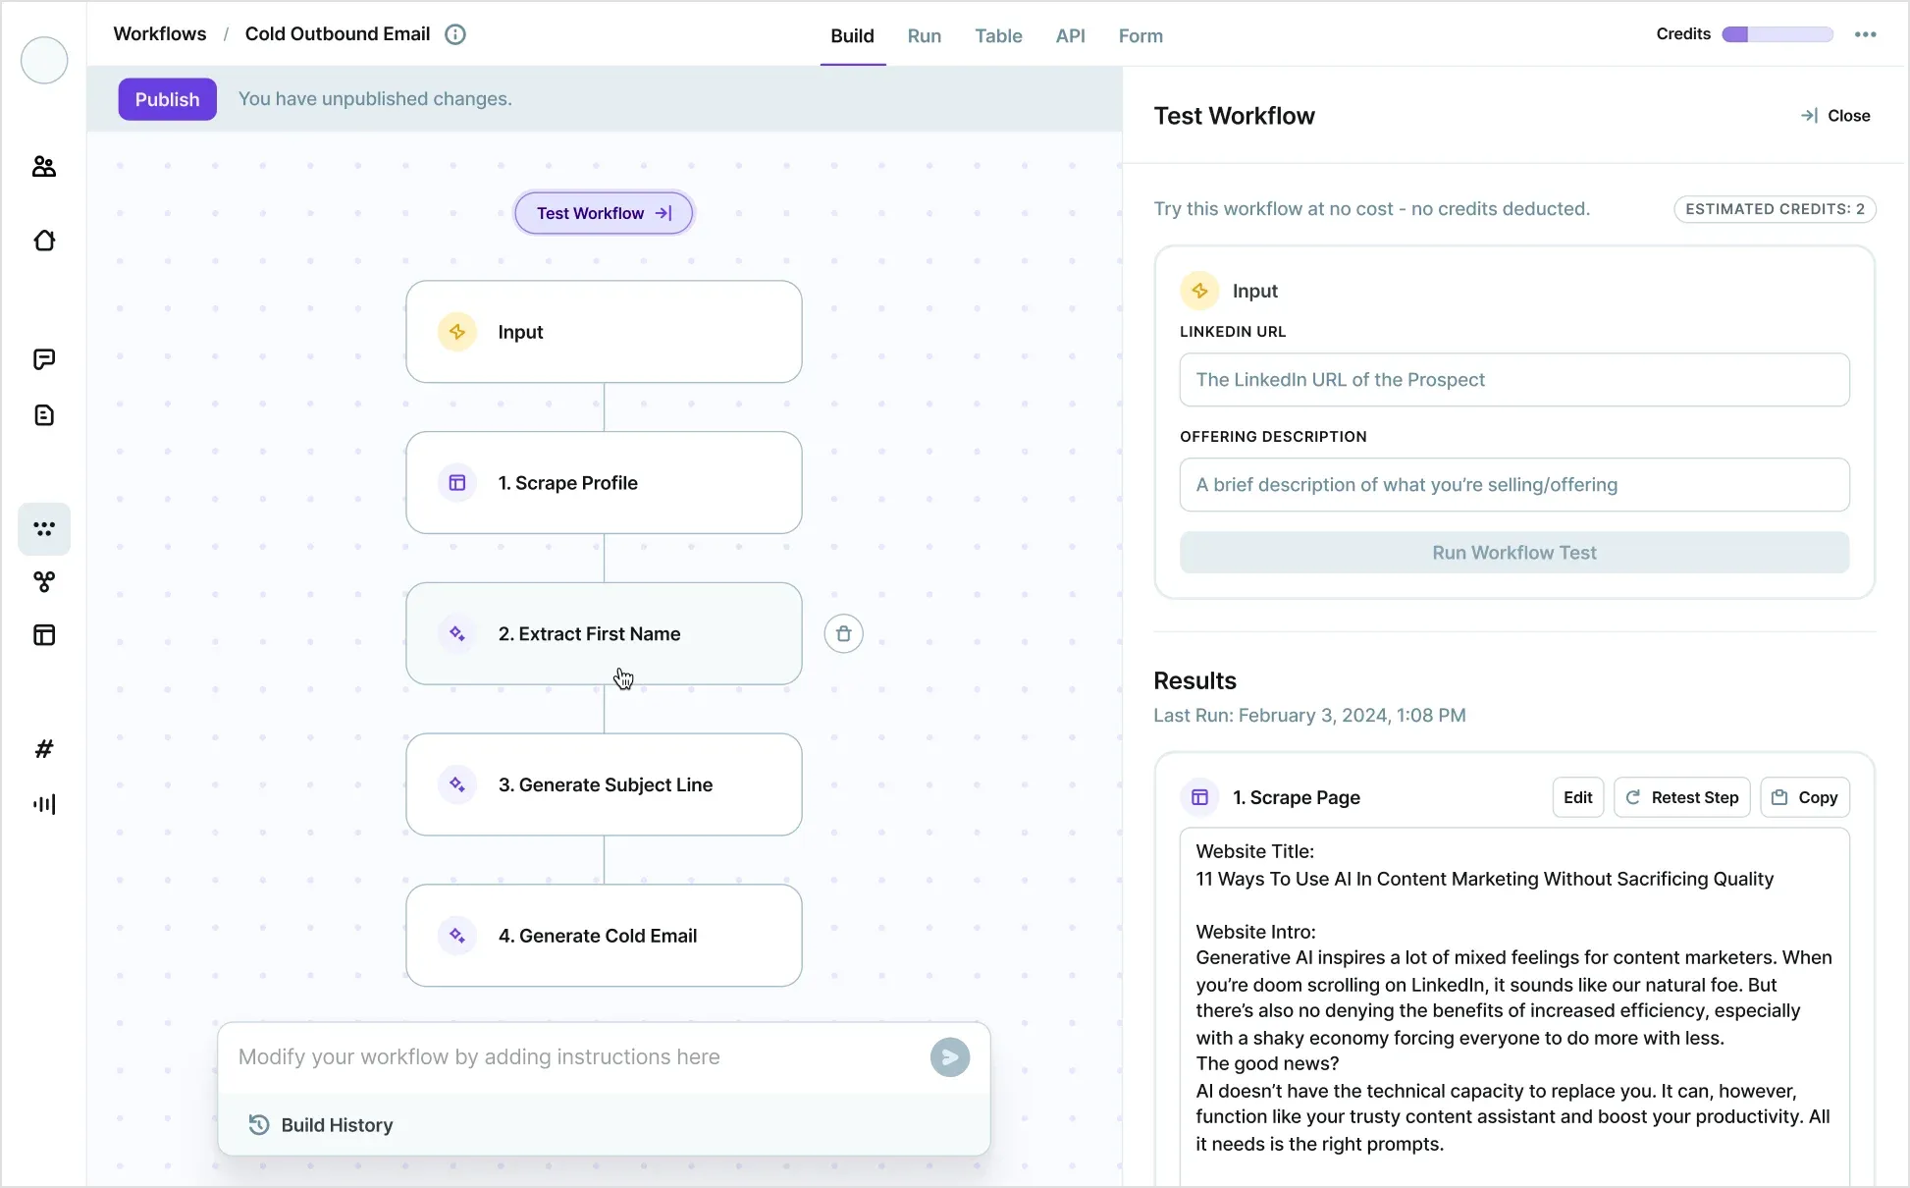Select the analytics bar chart icon

[x=45, y=805]
